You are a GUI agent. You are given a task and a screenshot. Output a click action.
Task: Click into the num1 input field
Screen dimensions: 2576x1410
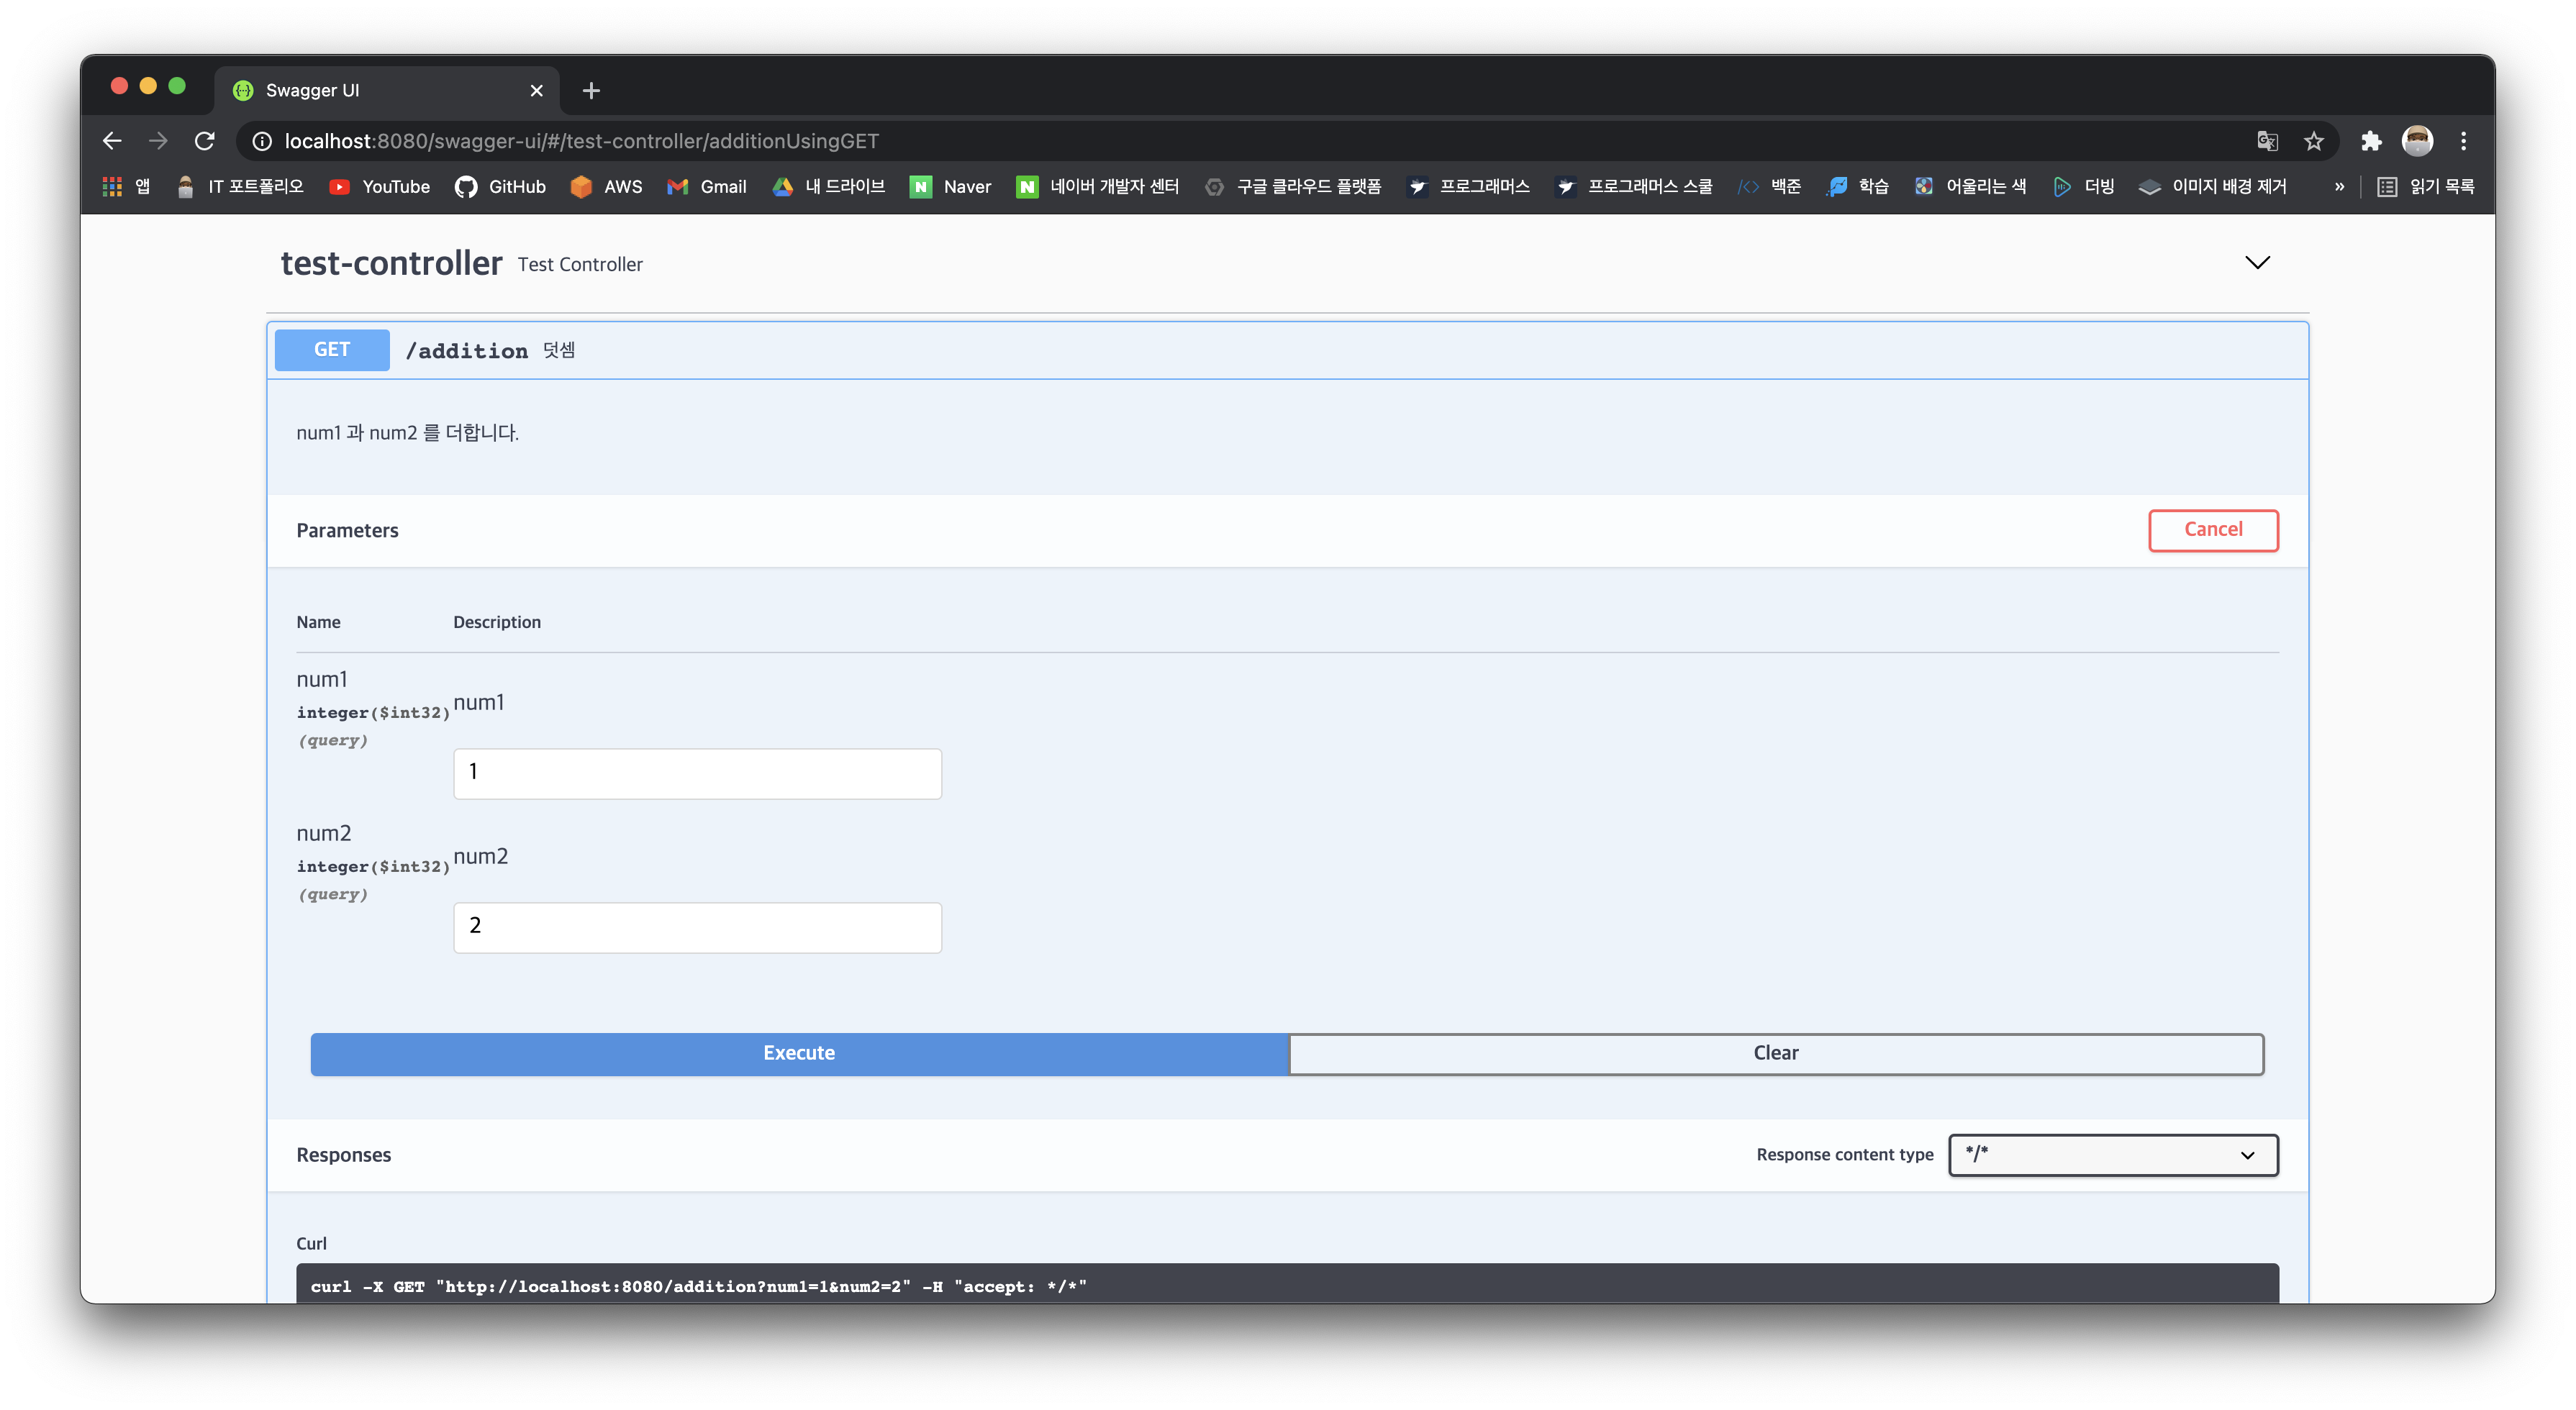[x=697, y=773]
